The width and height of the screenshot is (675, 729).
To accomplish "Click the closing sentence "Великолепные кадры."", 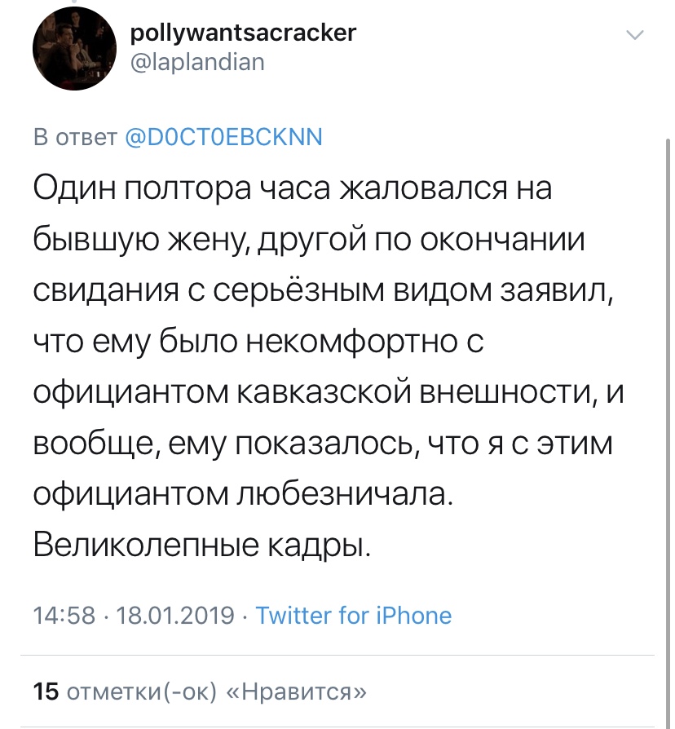I will coord(202,545).
